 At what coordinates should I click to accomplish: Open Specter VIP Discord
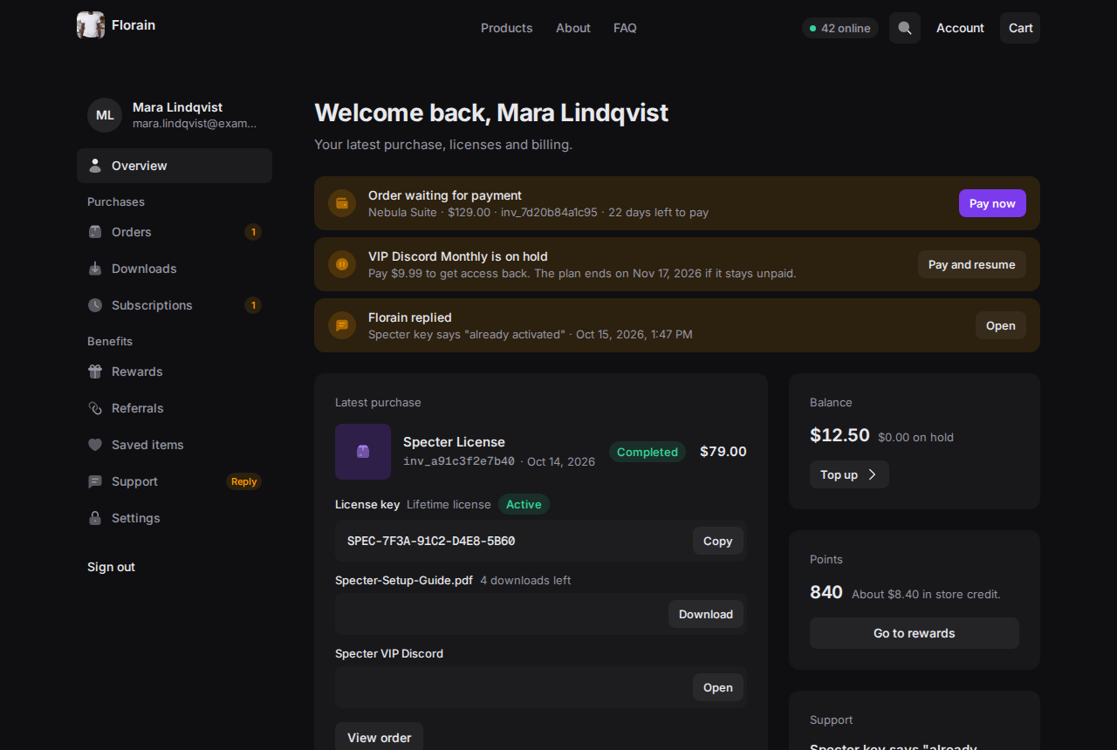click(x=717, y=687)
